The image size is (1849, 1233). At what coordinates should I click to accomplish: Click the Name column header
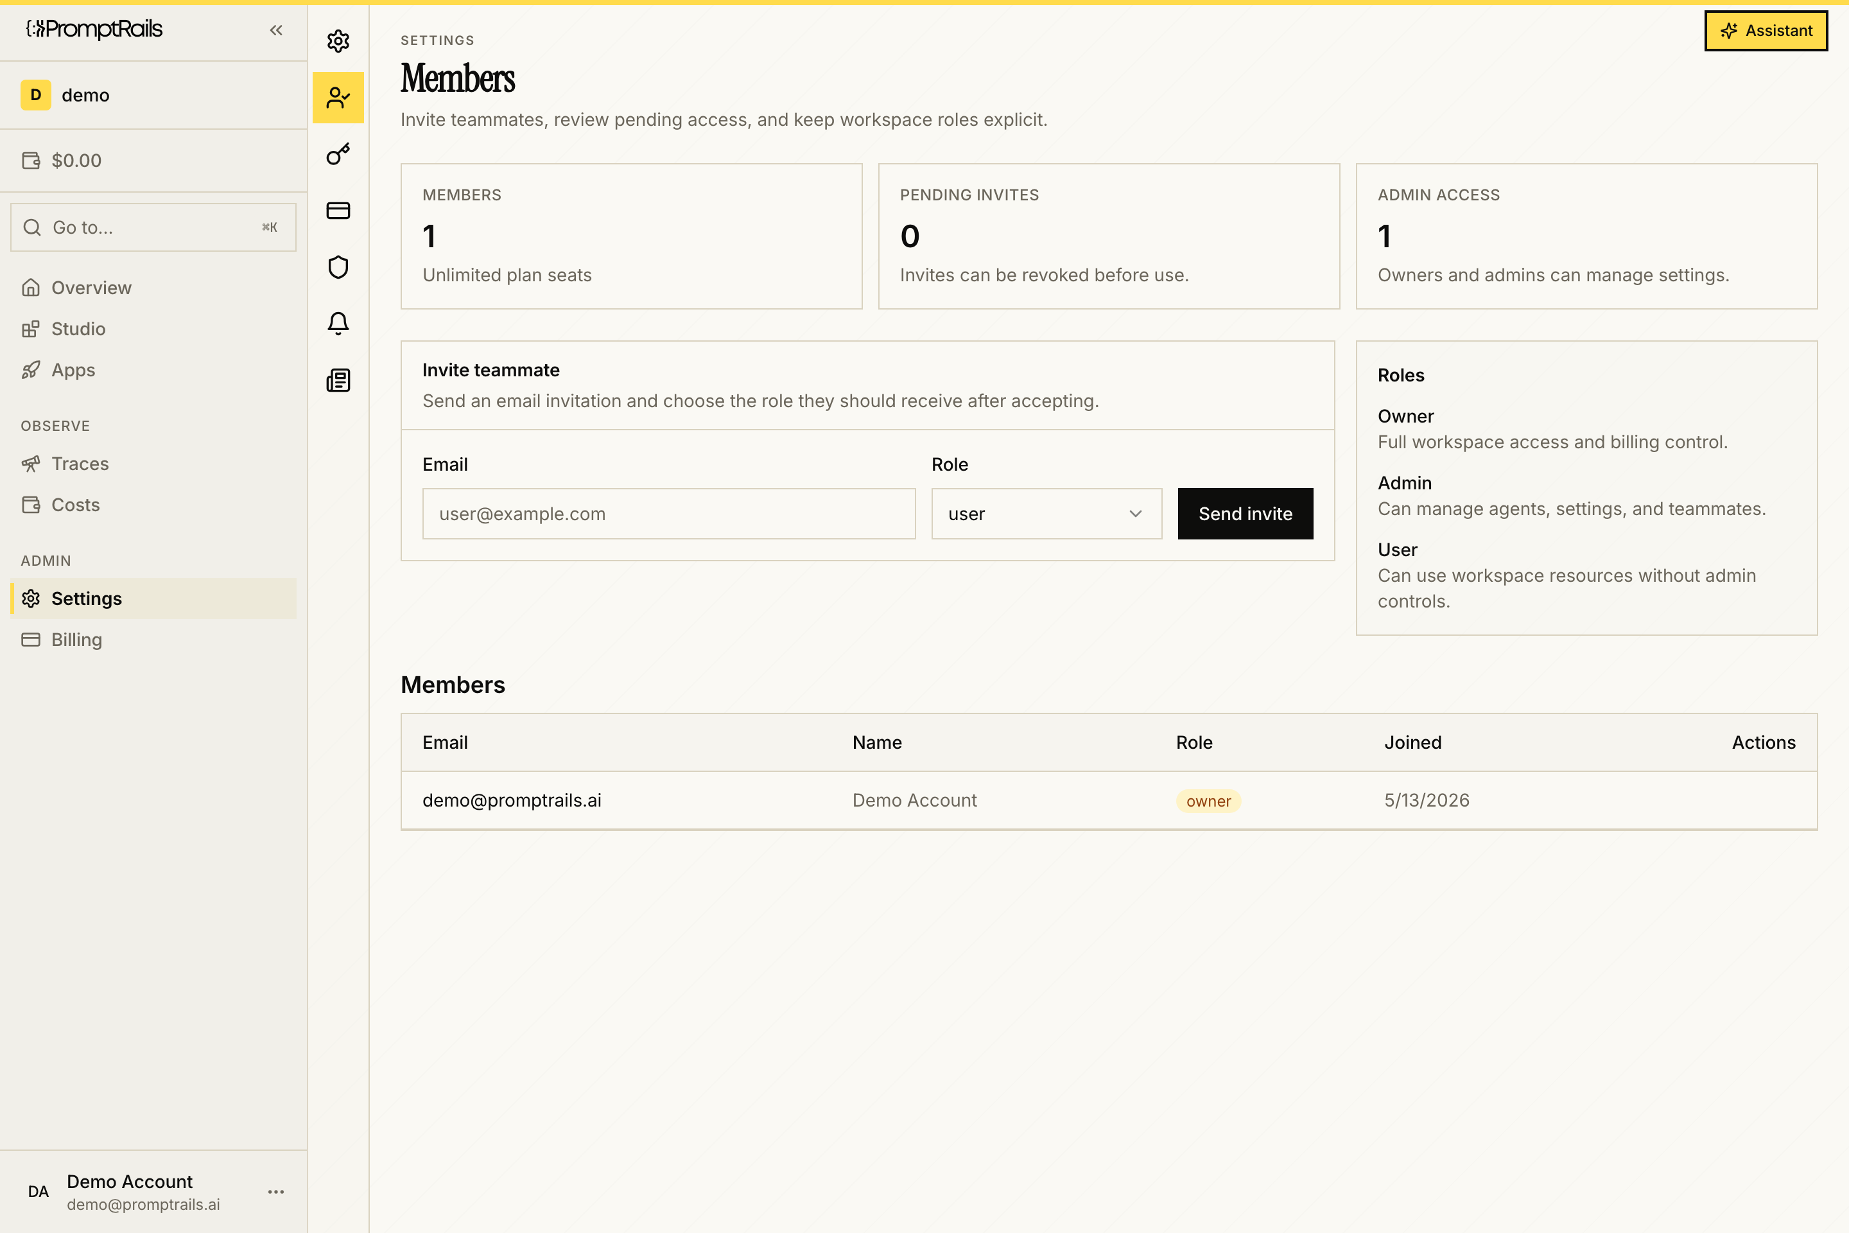coord(876,742)
